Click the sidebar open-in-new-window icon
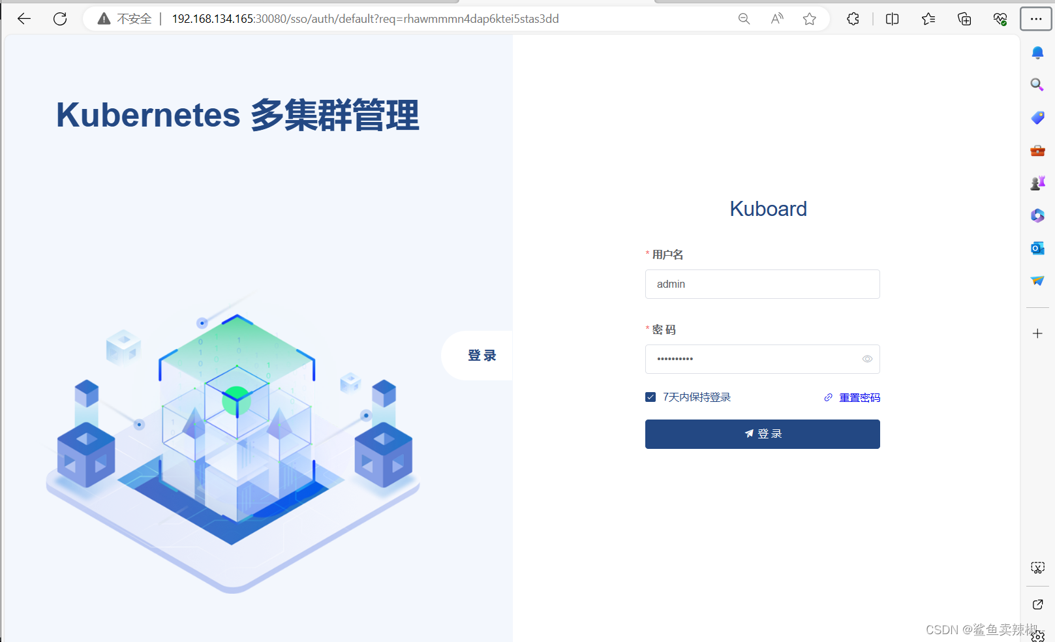This screenshot has height=642, width=1055. click(1037, 605)
